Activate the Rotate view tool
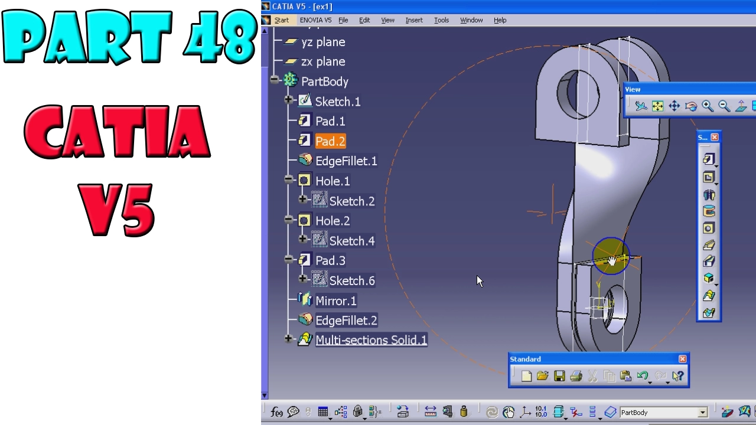Image resolution: width=756 pixels, height=425 pixels. (x=690, y=106)
